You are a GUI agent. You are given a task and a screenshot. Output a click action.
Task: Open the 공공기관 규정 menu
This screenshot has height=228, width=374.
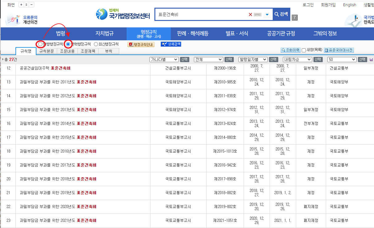[281, 34]
